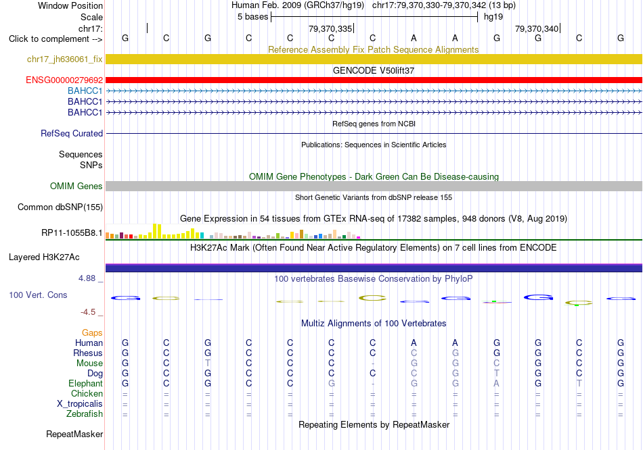Image resolution: width=643 pixels, height=450 pixels.
Task: Click the 79,370,340 position marker
Action: [x=537, y=28]
